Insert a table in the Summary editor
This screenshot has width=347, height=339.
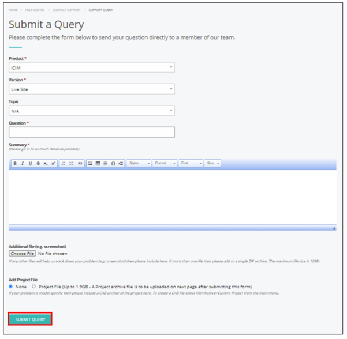pos(98,164)
